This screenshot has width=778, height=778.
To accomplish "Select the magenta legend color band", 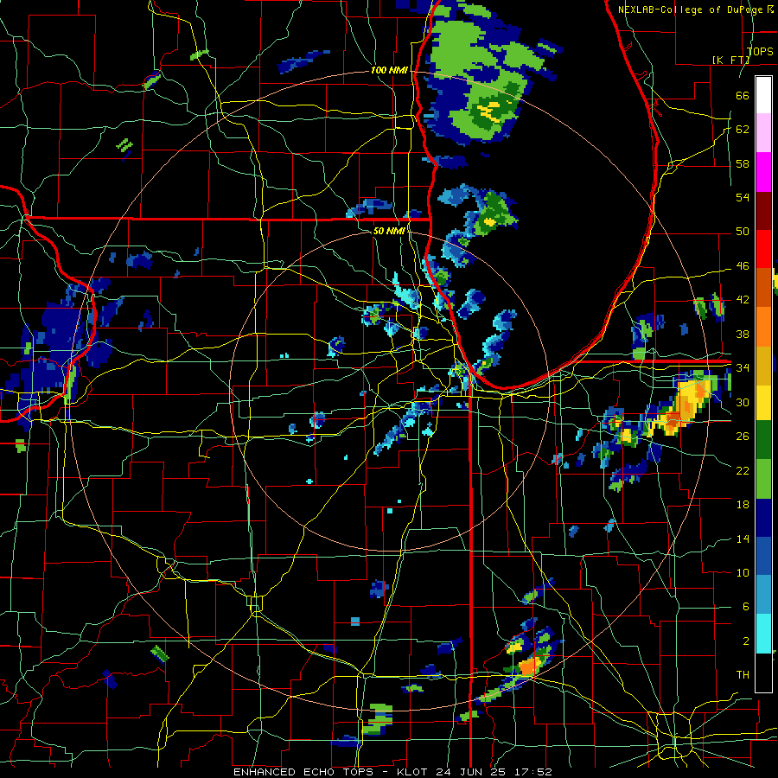I will click(763, 172).
